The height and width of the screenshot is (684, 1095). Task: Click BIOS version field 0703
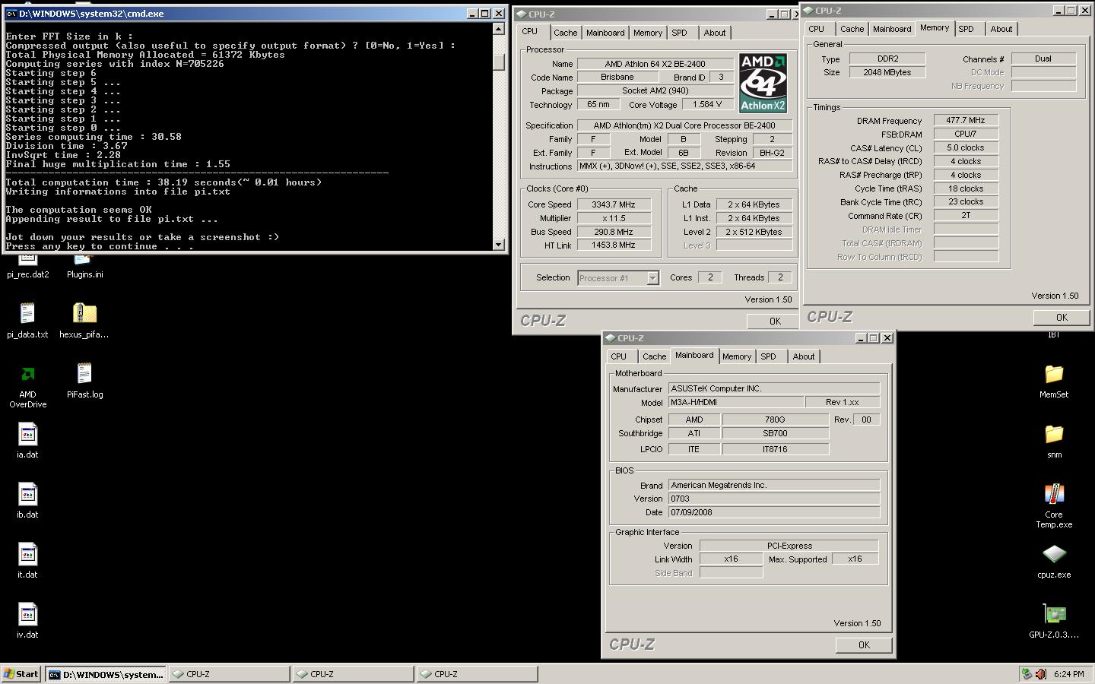(774, 499)
